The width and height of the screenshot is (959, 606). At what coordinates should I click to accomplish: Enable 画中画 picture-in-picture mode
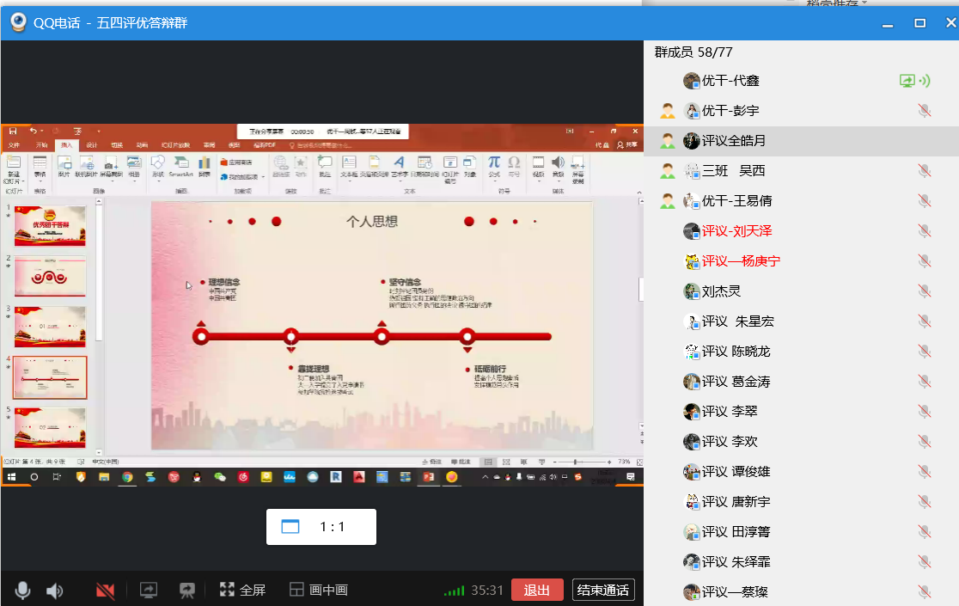point(319,591)
